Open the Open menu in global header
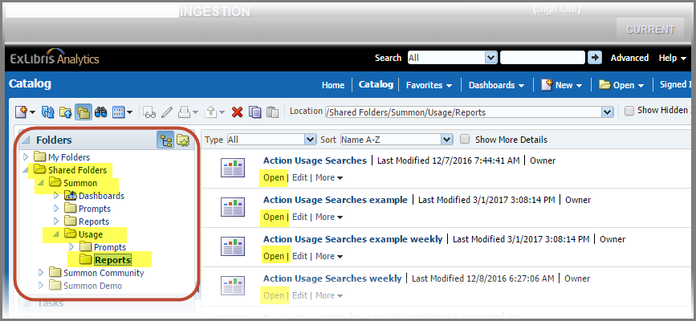696x321 pixels. [621, 85]
